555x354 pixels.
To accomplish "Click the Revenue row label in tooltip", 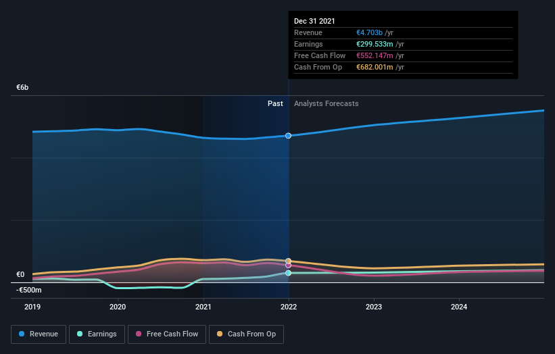I will (308, 32).
